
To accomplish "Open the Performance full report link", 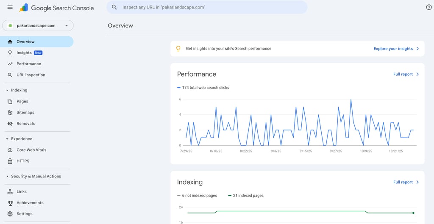I will tap(406, 74).
